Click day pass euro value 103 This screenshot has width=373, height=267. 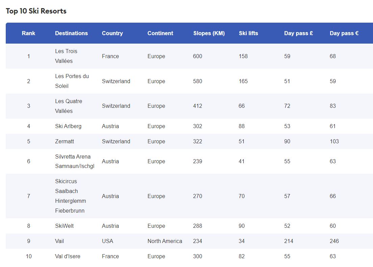[x=334, y=141]
